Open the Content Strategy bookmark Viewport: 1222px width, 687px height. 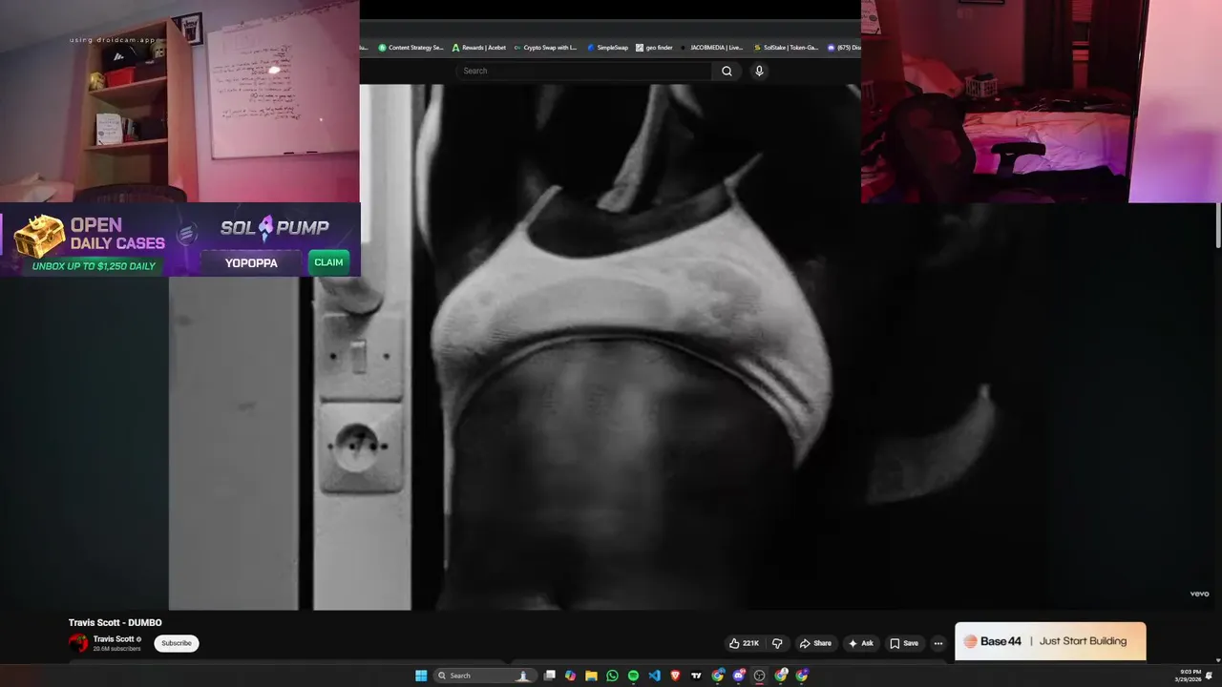tap(411, 48)
